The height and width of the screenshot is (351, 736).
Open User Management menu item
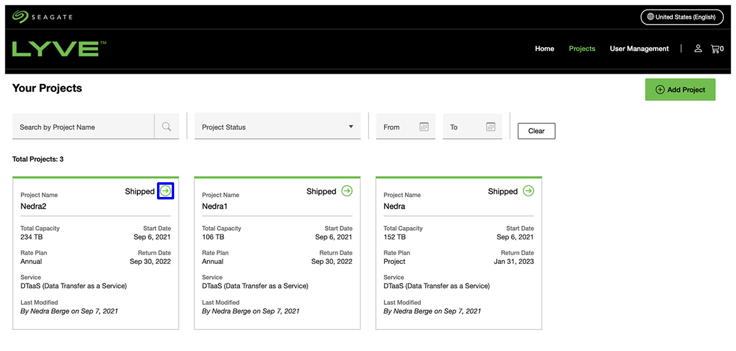[x=639, y=48]
